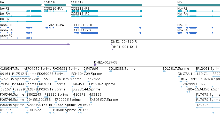Select the CG8216 gene bar
Viewport: 220px width, 114px height.
coord(55,5)
